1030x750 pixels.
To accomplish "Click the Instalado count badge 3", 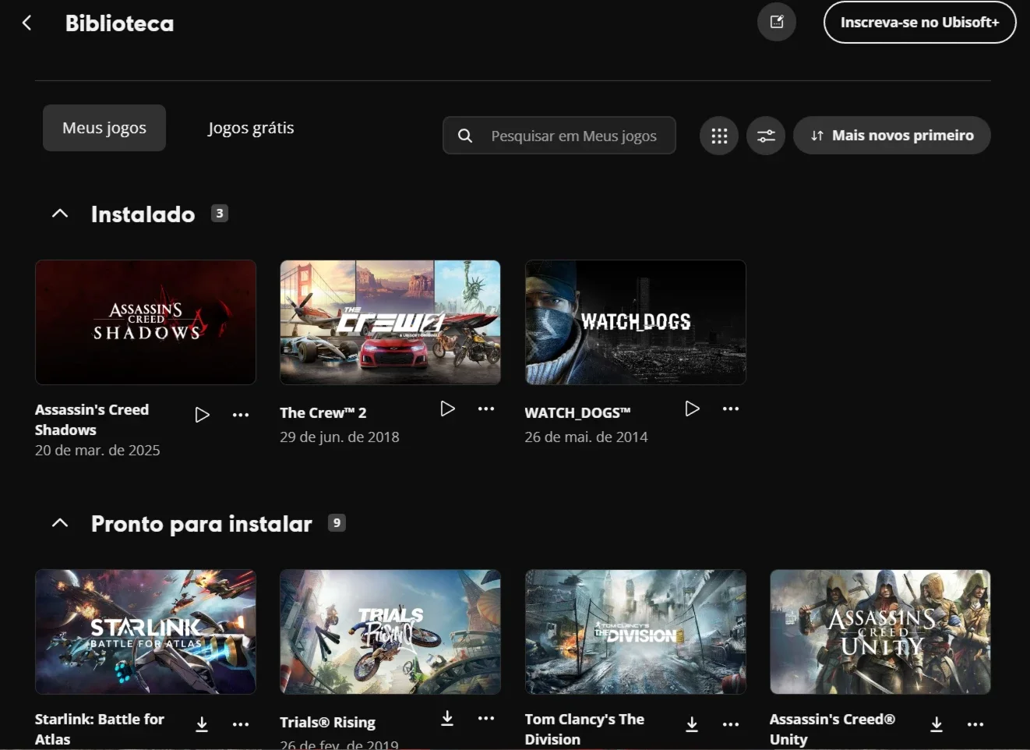I will 220,213.
